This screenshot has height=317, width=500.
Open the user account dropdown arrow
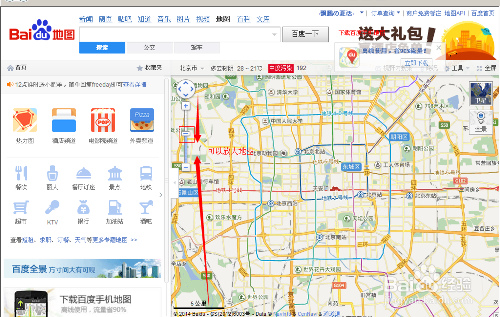pyautogui.click(x=362, y=13)
